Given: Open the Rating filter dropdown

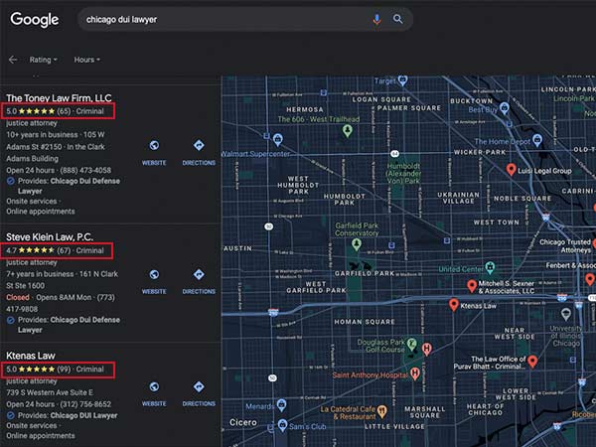Looking at the screenshot, I should (44, 60).
